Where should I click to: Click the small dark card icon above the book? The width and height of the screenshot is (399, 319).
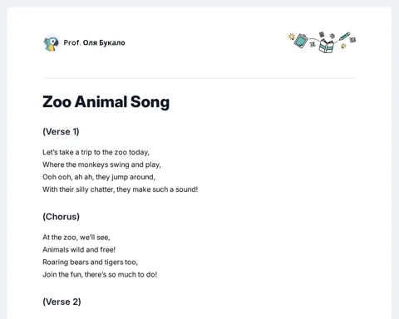pos(322,35)
